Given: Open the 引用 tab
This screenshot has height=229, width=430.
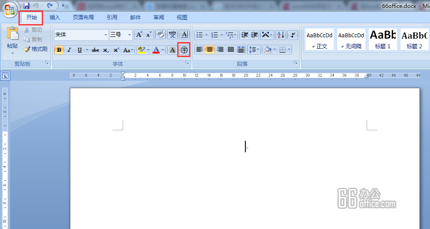Looking at the screenshot, I should [112, 17].
